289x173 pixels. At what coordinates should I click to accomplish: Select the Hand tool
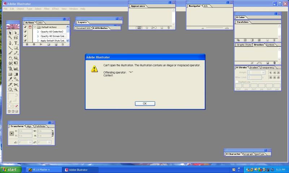pyautogui.click(x=10, y=89)
